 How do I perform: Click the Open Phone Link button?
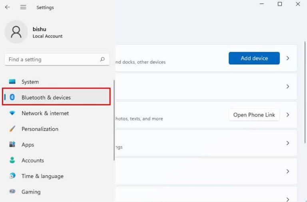[x=254, y=115]
